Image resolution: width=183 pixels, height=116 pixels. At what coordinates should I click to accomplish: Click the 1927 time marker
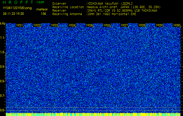click(x=124, y=25)
